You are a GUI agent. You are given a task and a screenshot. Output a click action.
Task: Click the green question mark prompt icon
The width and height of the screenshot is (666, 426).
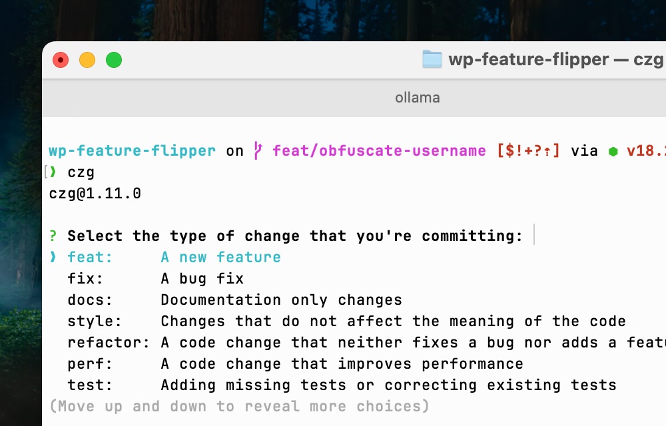click(x=53, y=236)
